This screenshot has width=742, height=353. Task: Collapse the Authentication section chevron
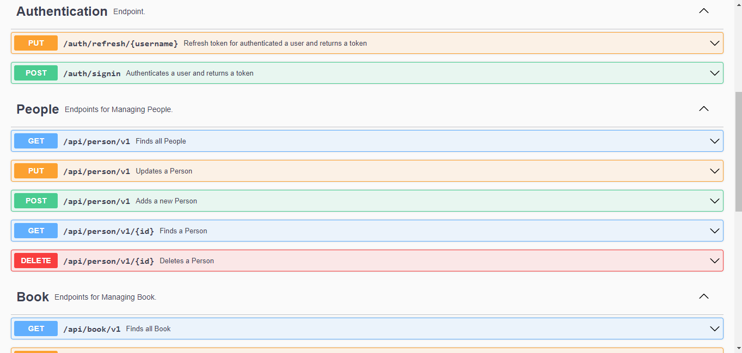pos(704,11)
